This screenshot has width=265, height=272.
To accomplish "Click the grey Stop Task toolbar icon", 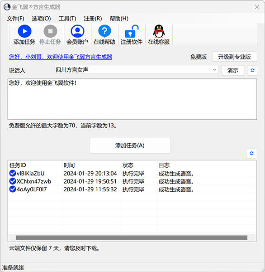I will point(50,31).
